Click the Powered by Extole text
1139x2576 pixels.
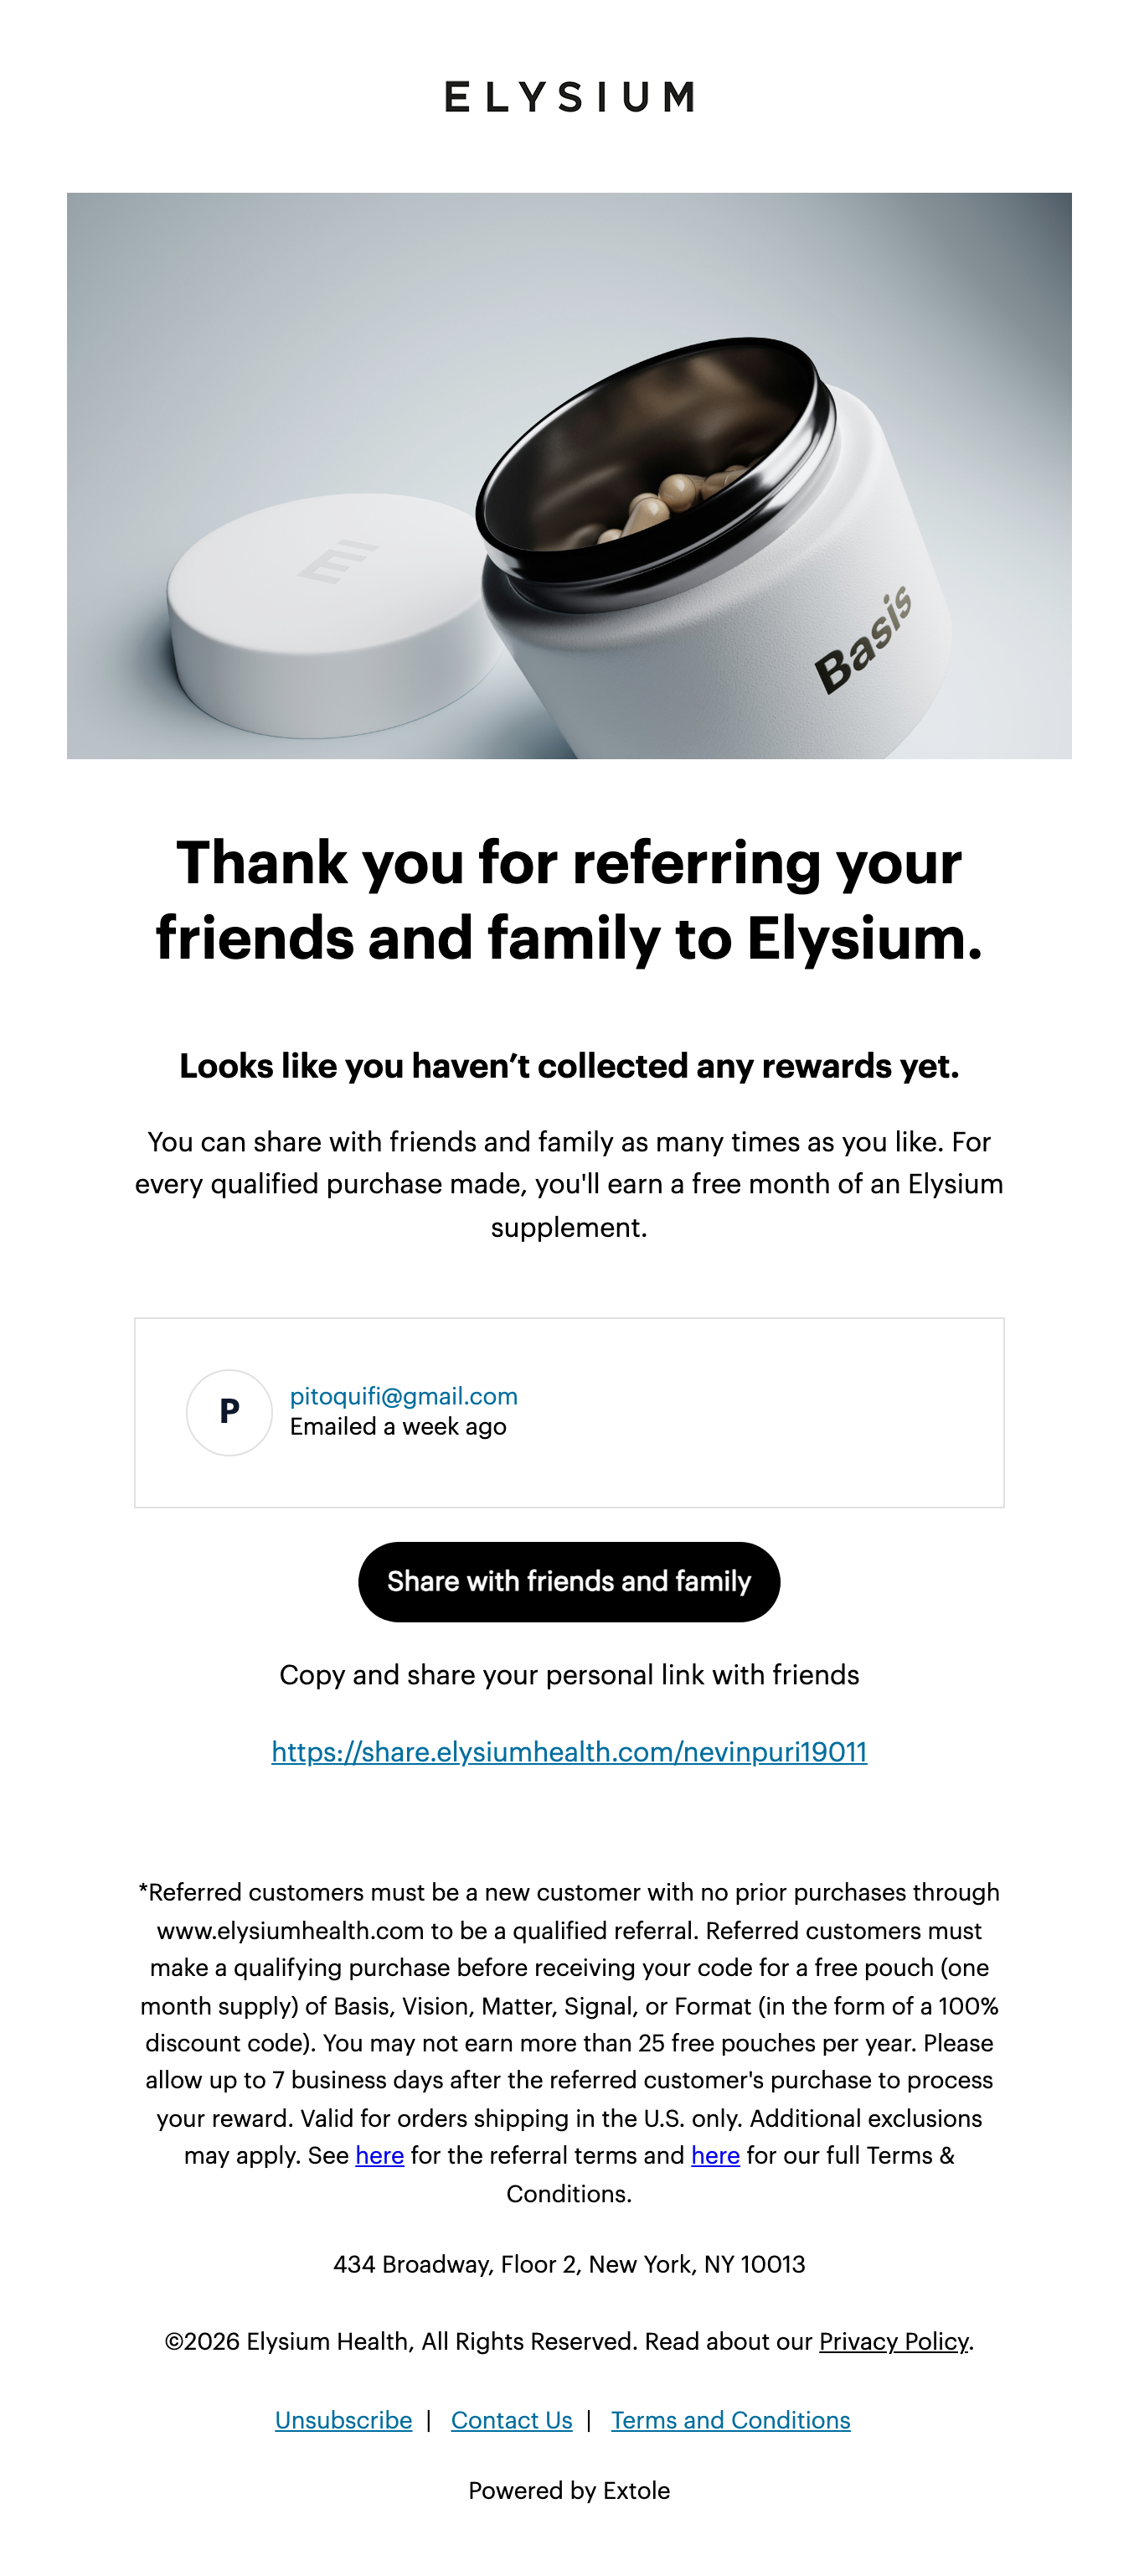(x=569, y=2490)
